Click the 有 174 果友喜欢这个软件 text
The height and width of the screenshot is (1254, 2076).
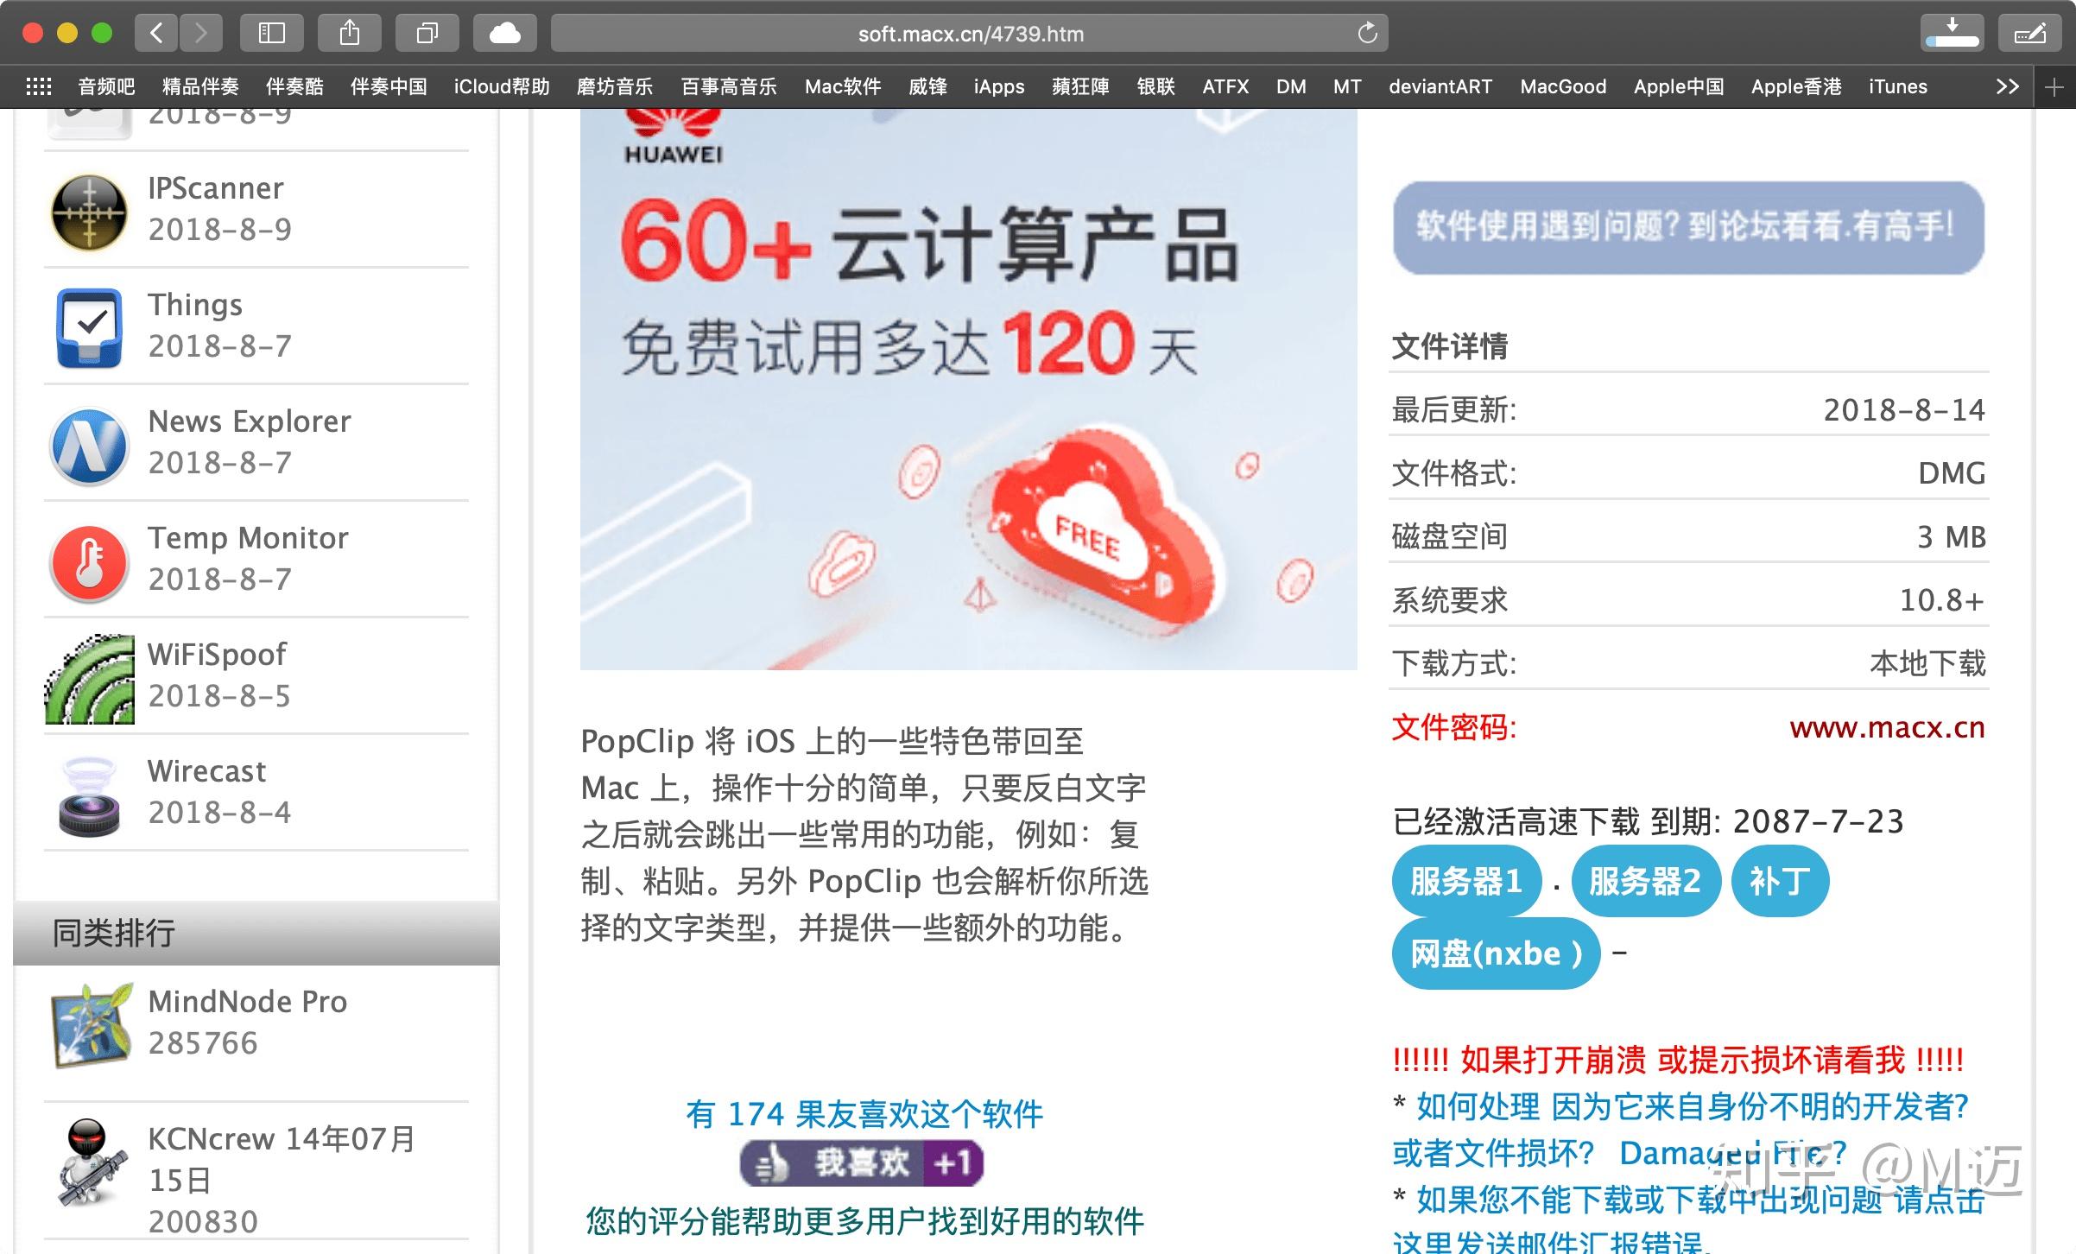point(864,1114)
